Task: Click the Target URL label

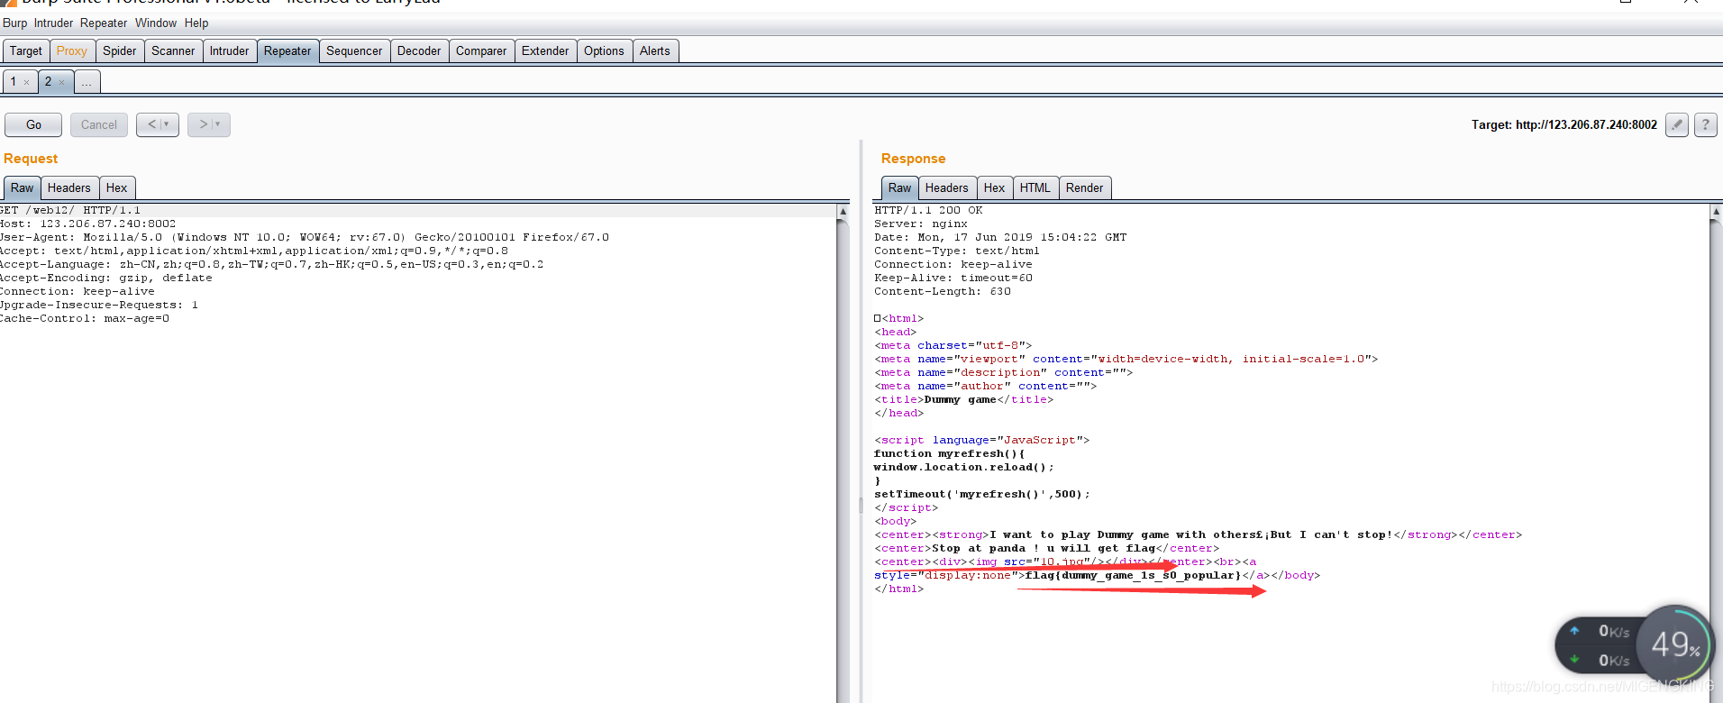Action: [1564, 125]
